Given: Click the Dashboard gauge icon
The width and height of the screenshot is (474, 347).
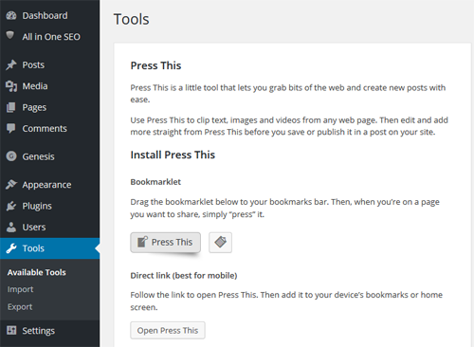Looking at the screenshot, I should (11, 15).
